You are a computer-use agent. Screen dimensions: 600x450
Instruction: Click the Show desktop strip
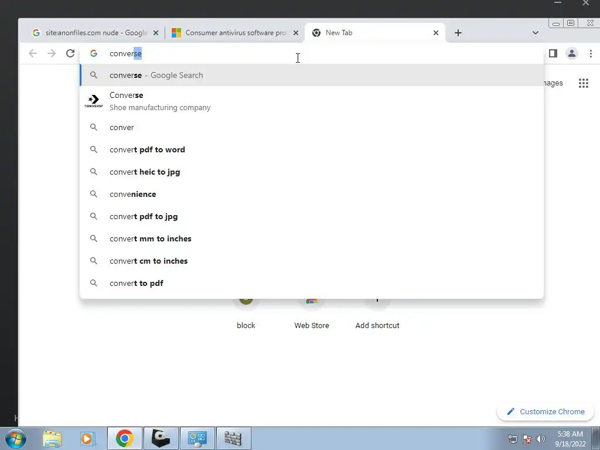[x=596, y=438]
